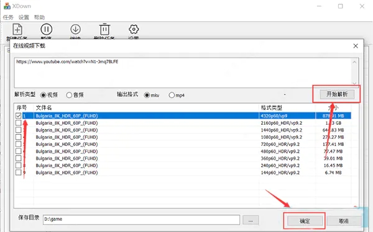The image size is (373, 232).
Task: Click URL box scroll down arrow
Action: click(354, 83)
